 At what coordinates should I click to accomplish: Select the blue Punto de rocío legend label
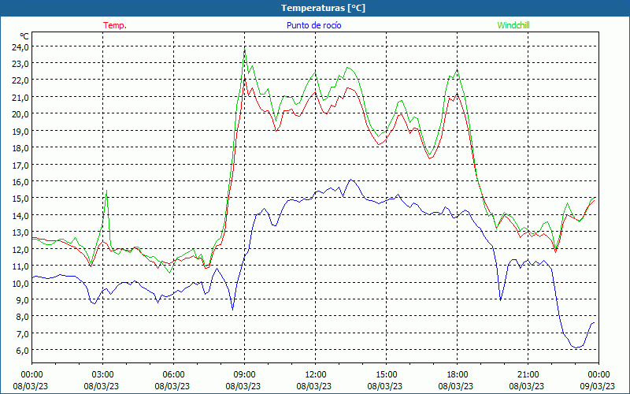tap(313, 25)
